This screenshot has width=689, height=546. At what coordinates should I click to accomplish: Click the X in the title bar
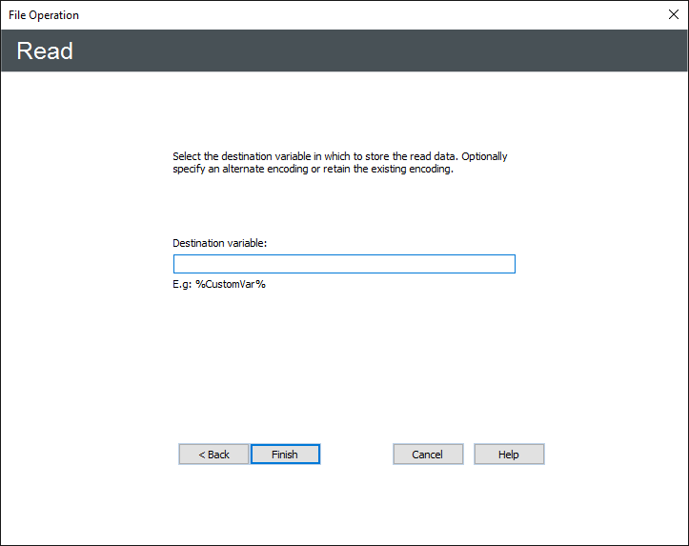pyautogui.click(x=673, y=14)
